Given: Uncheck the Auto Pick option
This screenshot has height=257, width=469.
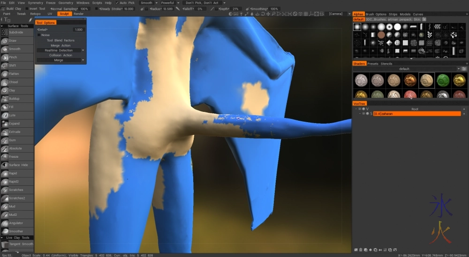Looking at the screenshot, I should [117, 3].
